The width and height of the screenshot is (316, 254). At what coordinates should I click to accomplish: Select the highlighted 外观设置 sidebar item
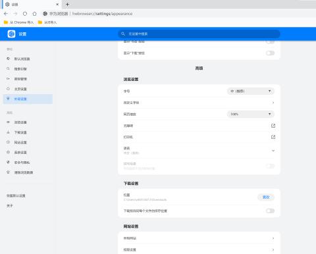[28, 99]
